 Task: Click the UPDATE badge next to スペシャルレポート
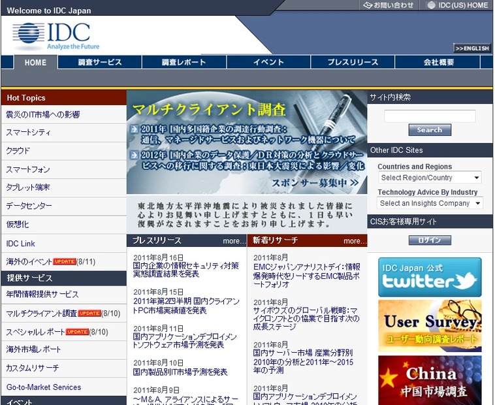pos(77,332)
